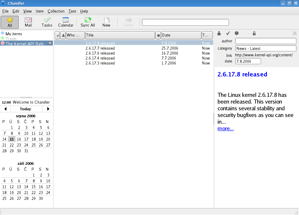Click the date field showing 7.8.2006
299x215 pixels.
pos(248,61)
